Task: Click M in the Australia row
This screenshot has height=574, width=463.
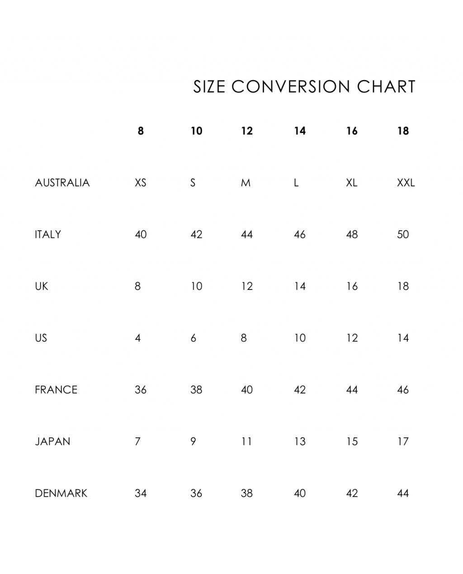Action: point(246,183)
